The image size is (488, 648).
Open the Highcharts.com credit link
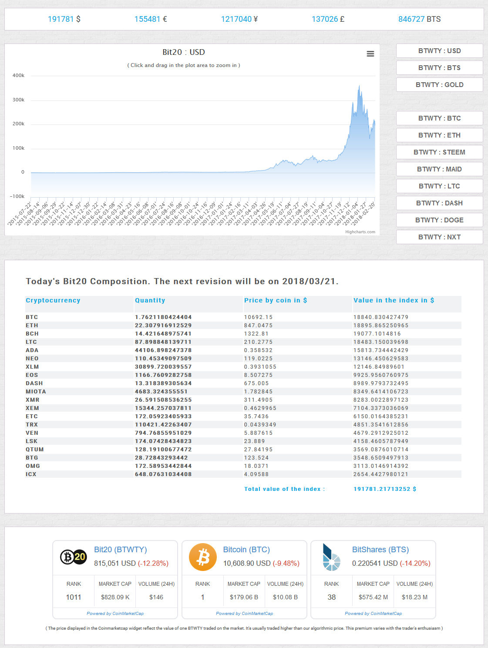coord(360,232)
